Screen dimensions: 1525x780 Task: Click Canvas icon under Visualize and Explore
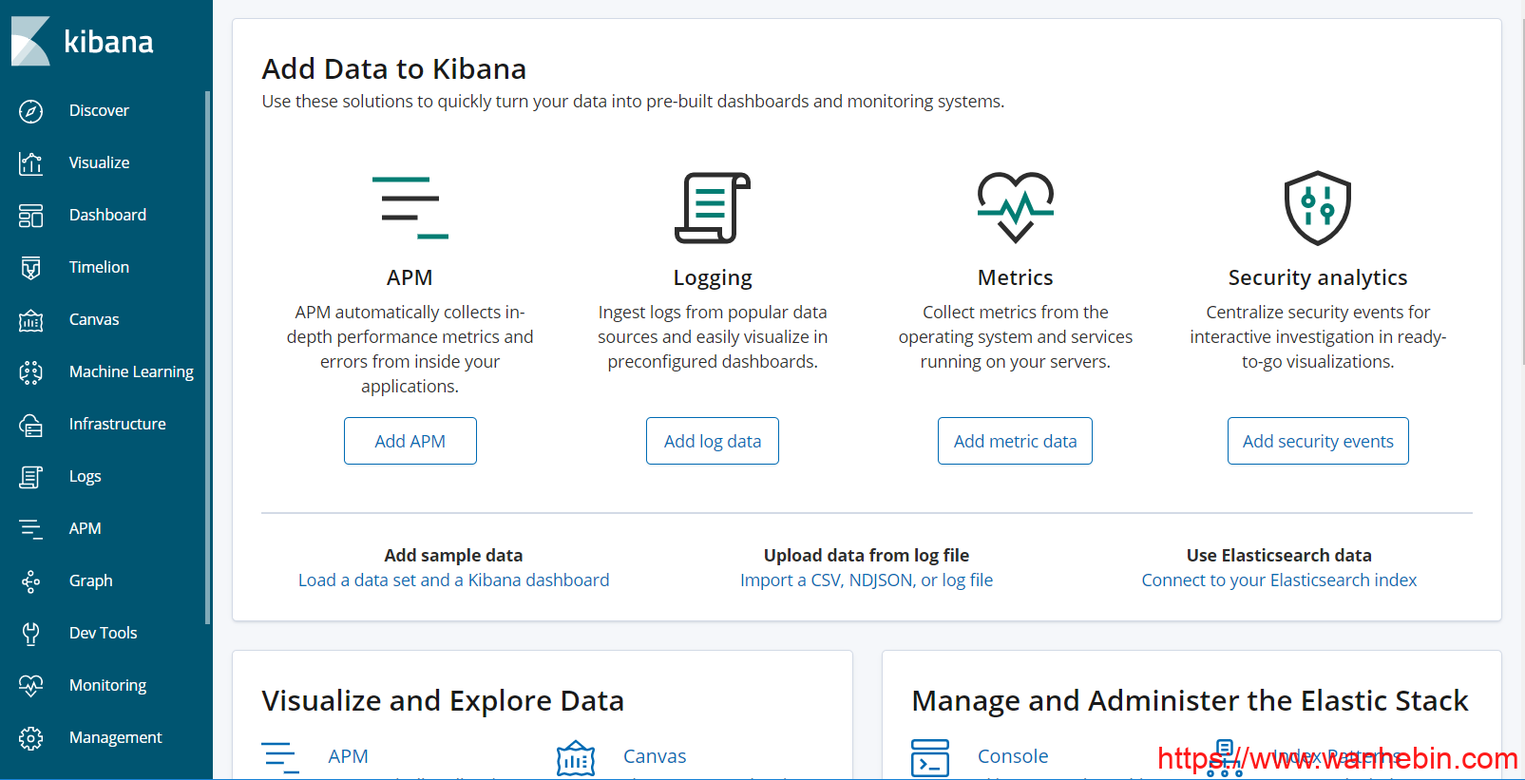point(576,758)
